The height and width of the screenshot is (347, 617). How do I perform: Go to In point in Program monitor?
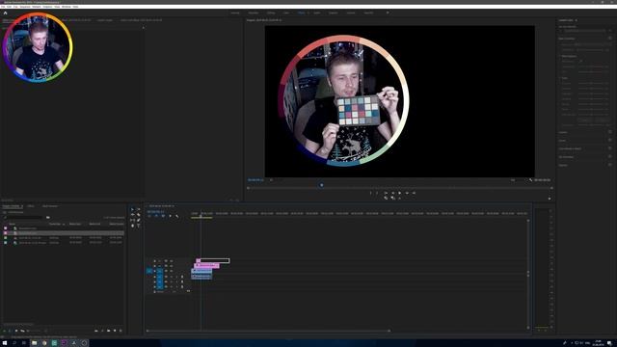(x=386, y=193)
